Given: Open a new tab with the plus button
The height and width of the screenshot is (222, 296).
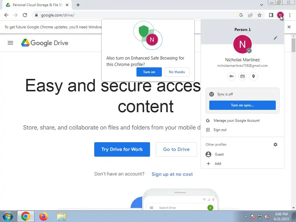Looking at the screenshot, I should tap(78, 5).
